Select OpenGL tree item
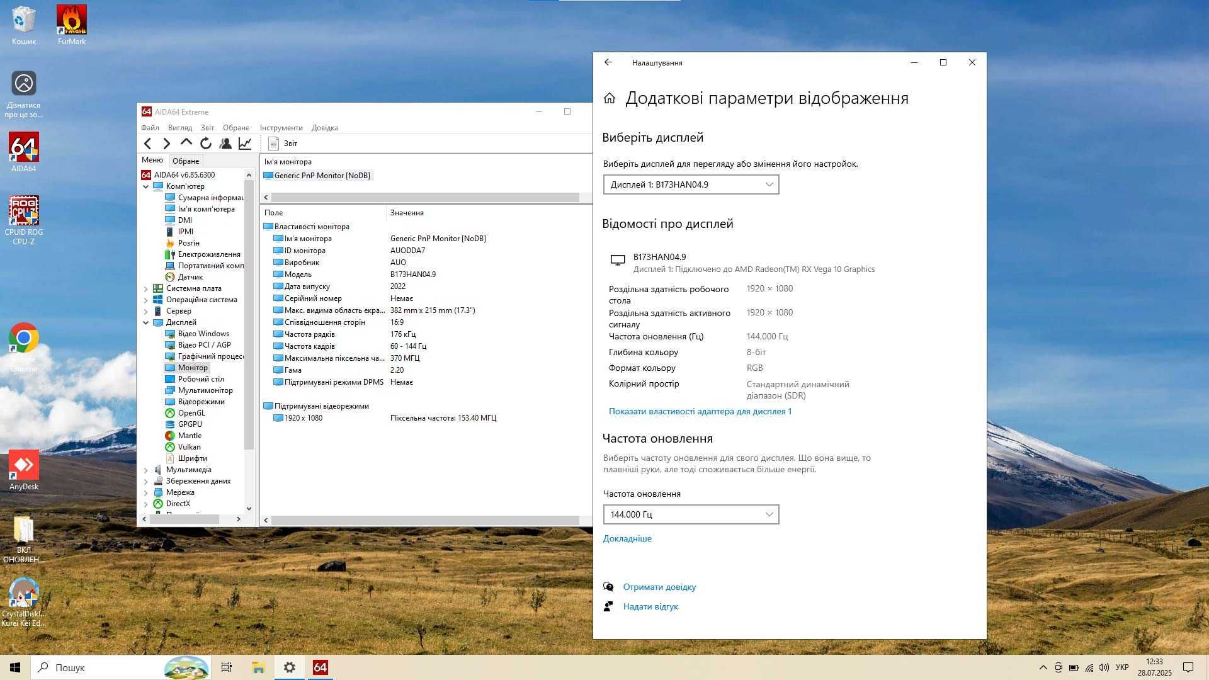This screenshot has width=1209, height=680. [x=185, y=413]
